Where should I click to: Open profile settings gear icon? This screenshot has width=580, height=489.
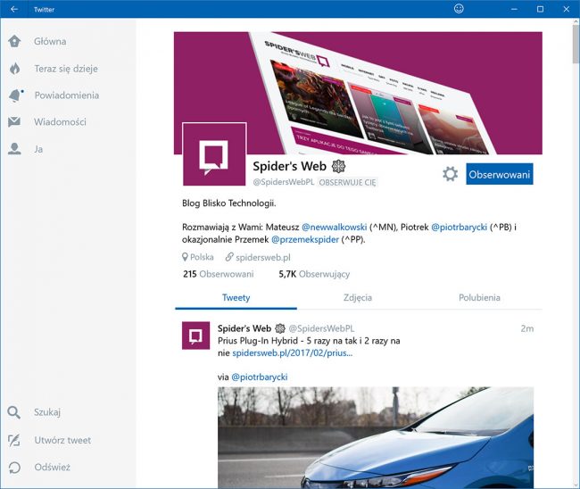[x=450, y=174]
